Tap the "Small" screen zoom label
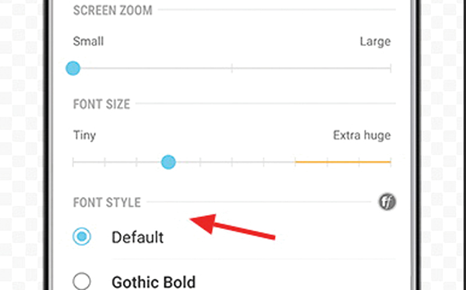The height and width of the screenshot is (290, 466). [89, 41]
